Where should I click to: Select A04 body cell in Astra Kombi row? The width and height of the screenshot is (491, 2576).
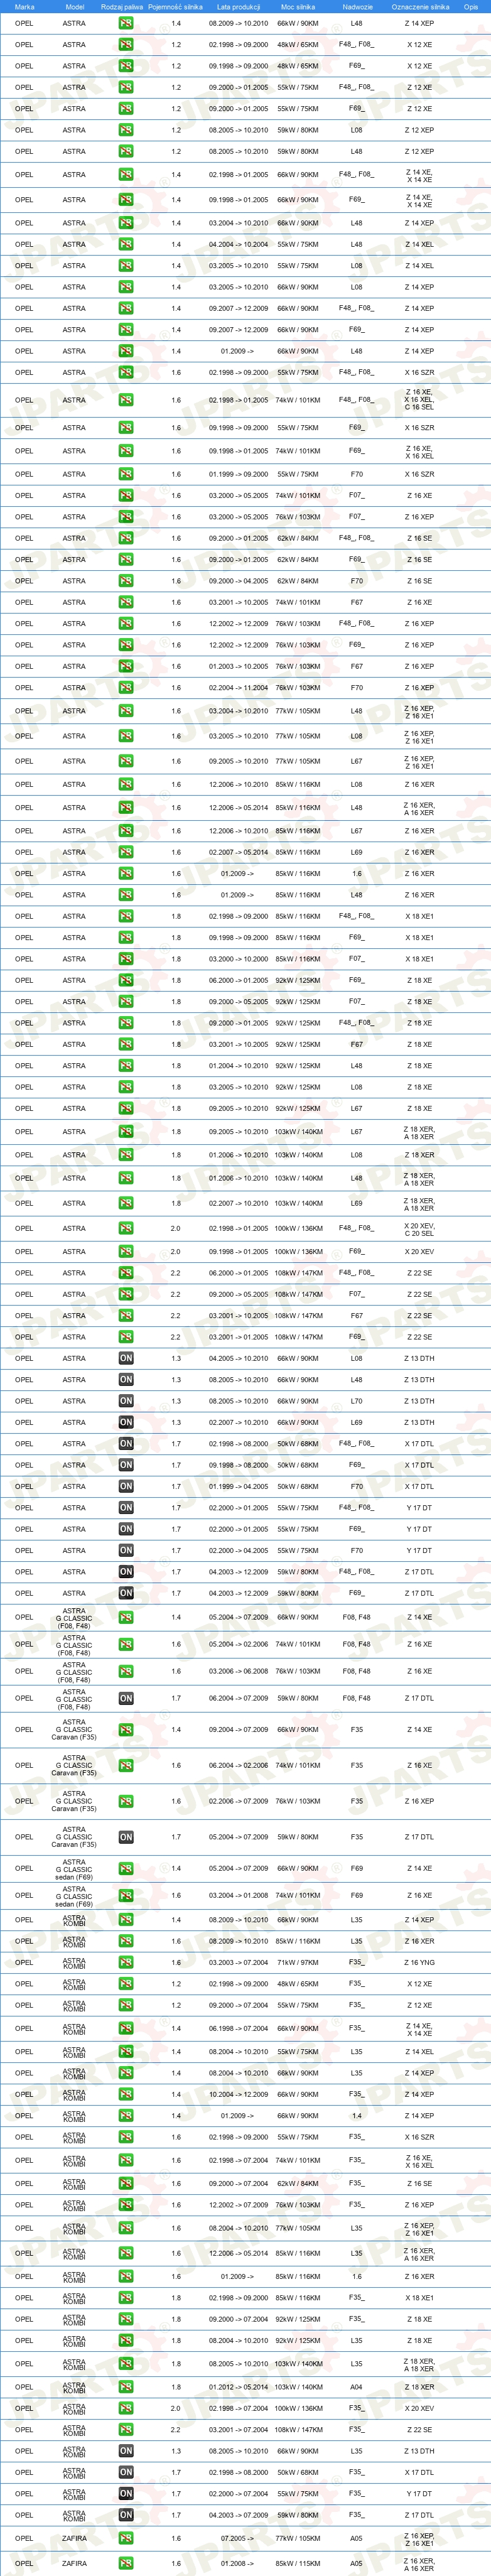(357, 2387)
